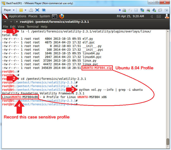The image size is (171, 150).
Task: Click the sound card device icon
Action: [x=154, y=10]
